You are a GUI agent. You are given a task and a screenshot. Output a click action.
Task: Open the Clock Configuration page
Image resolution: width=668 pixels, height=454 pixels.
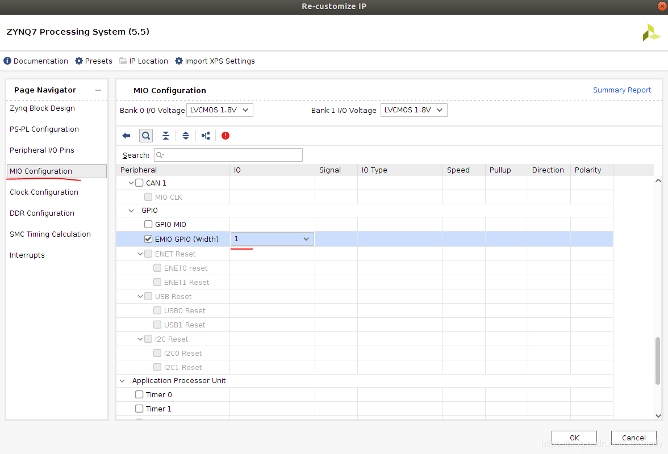tap(44, 192)
